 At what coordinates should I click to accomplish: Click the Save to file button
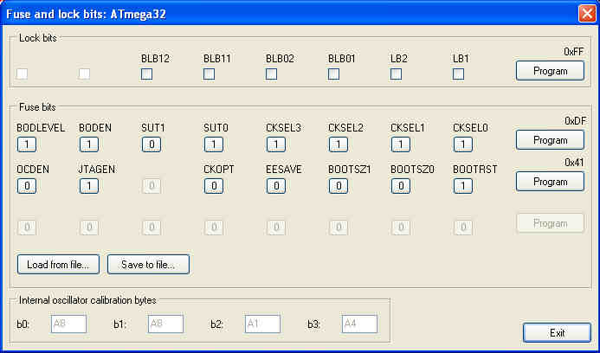point(148,265)
